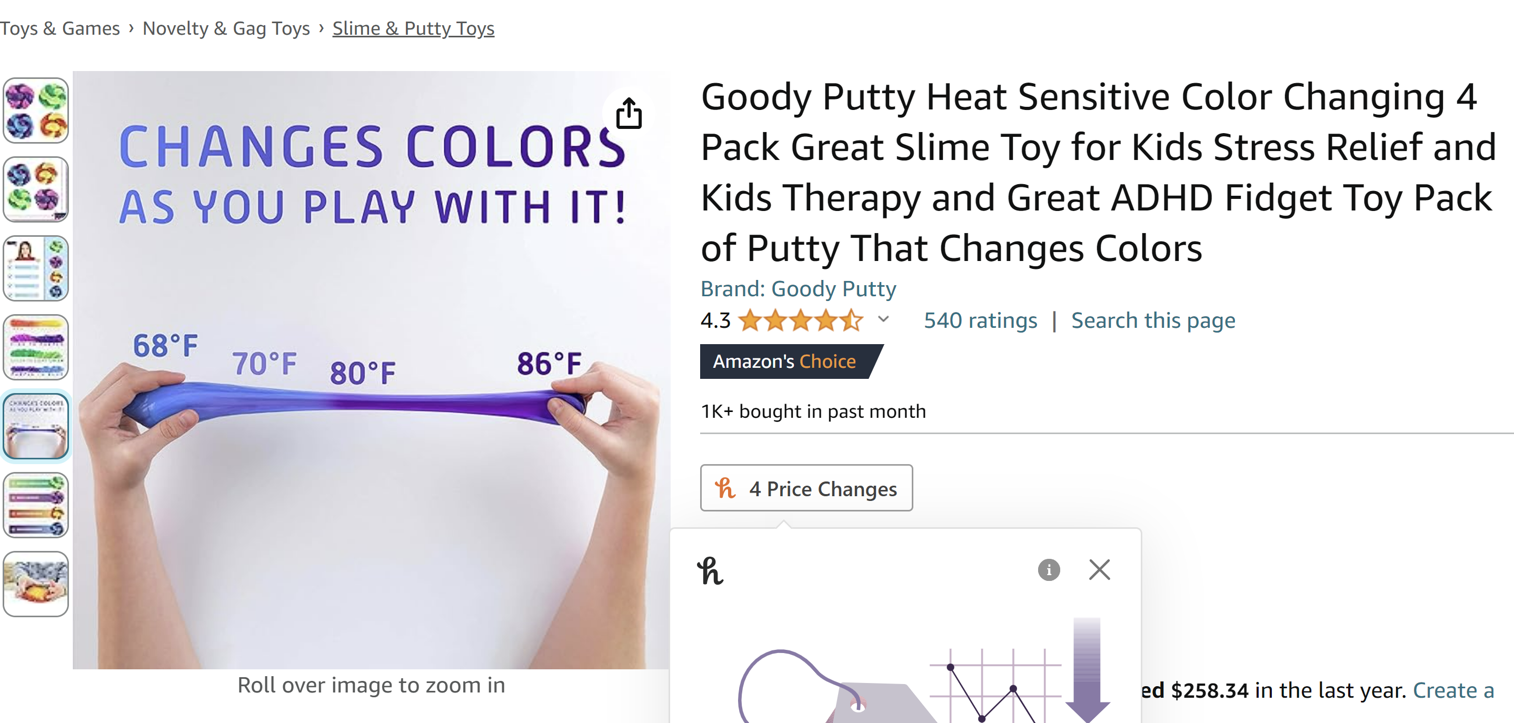The width and height of the screenshot is (1514, 723).
Task: Click the star rating icons
Action: click(801, 320)
